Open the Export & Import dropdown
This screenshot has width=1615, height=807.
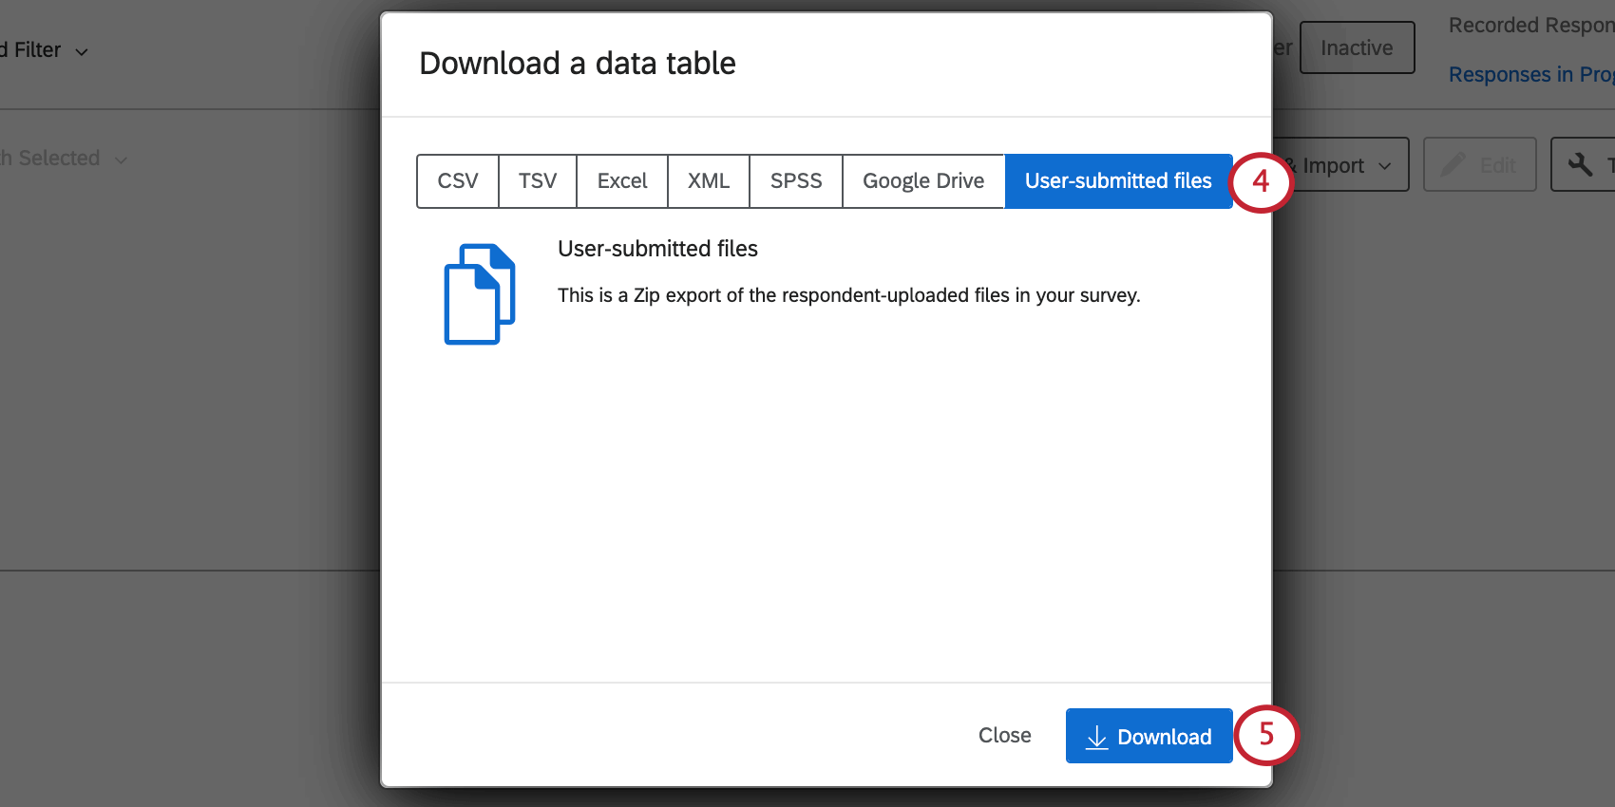(1339, 164)
